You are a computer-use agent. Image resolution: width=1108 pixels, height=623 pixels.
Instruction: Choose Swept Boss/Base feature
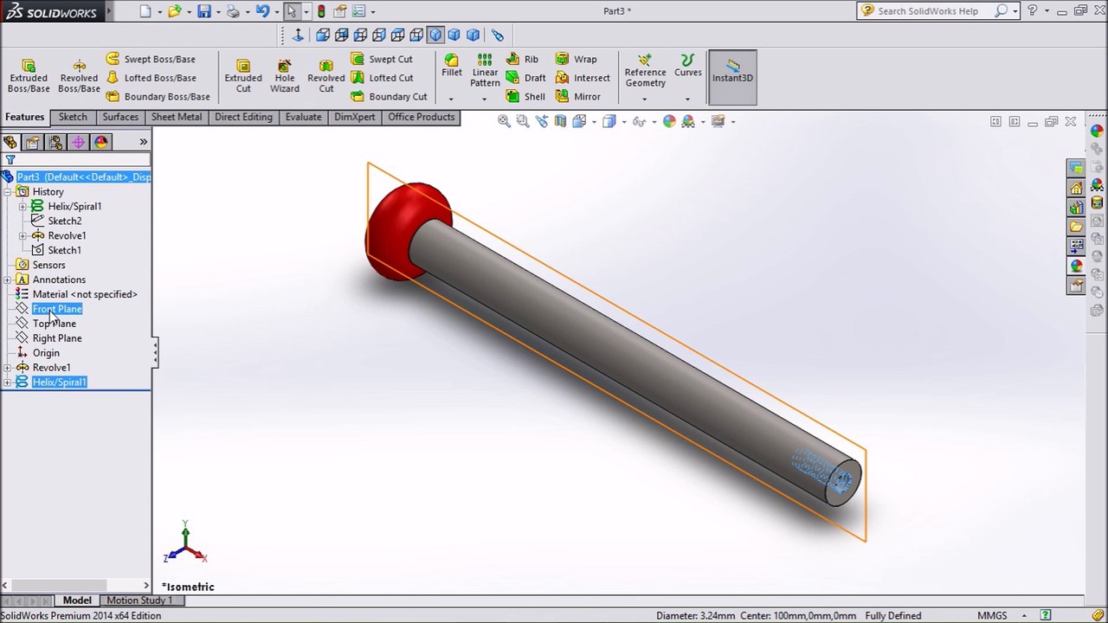coord(151,59)
